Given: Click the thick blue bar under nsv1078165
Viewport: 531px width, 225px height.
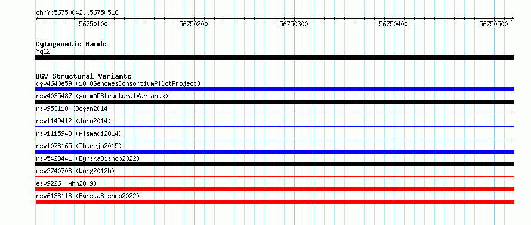Looking at the screenshot, I should (274, 152).
